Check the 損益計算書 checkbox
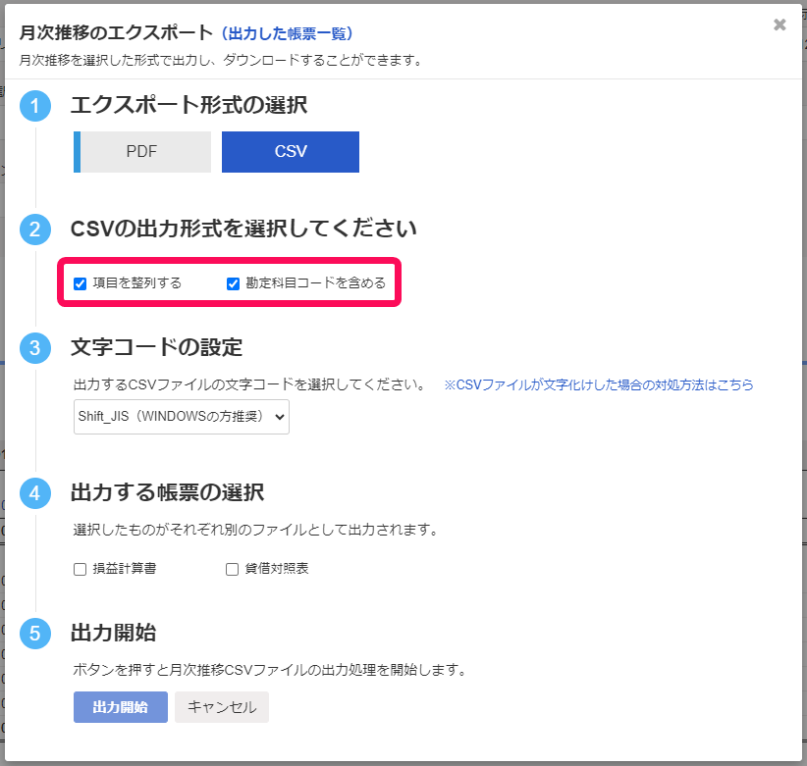 [x=80, y=569]
